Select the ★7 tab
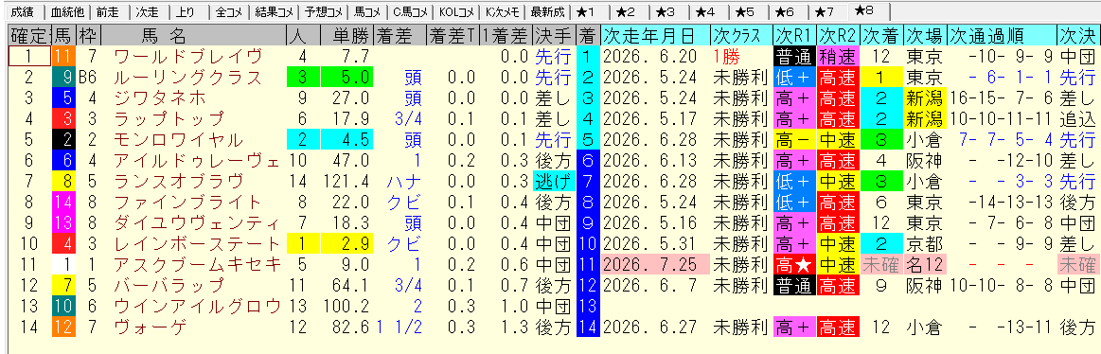 point(826,11)
